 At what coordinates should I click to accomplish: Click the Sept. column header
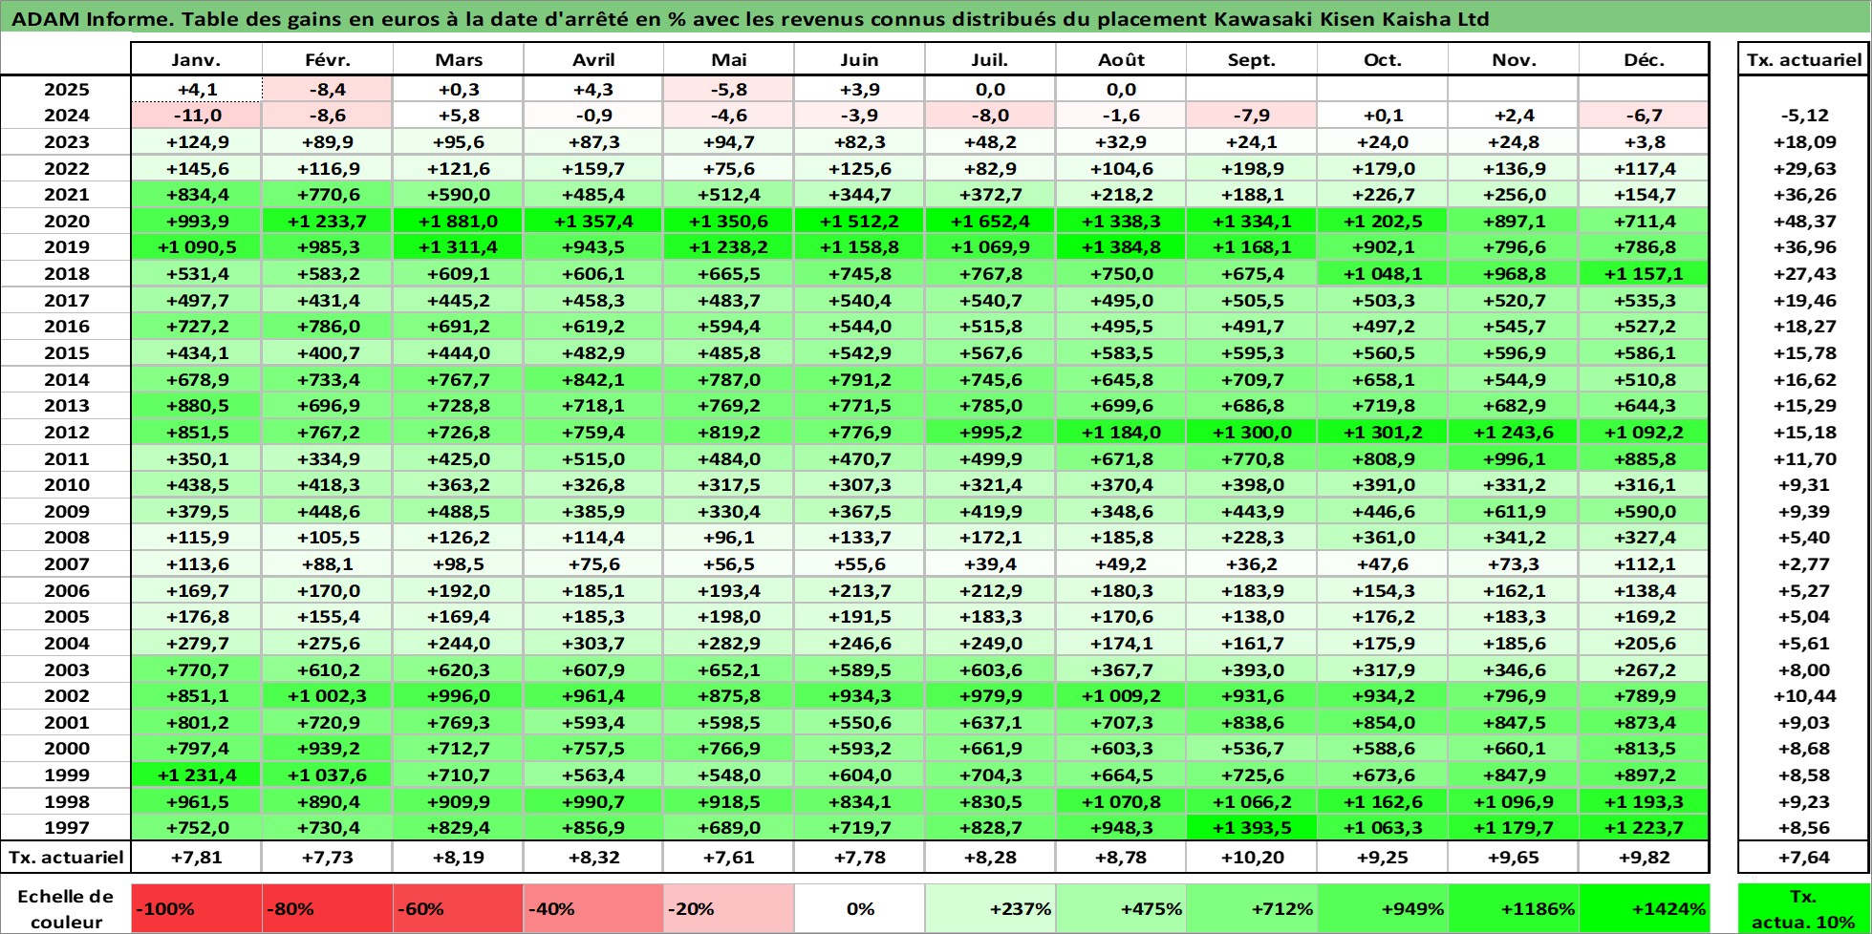click(1252, 59)
